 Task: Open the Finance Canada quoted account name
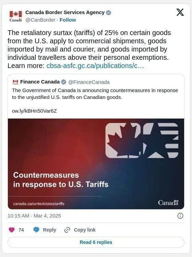(x=40, y=82)
